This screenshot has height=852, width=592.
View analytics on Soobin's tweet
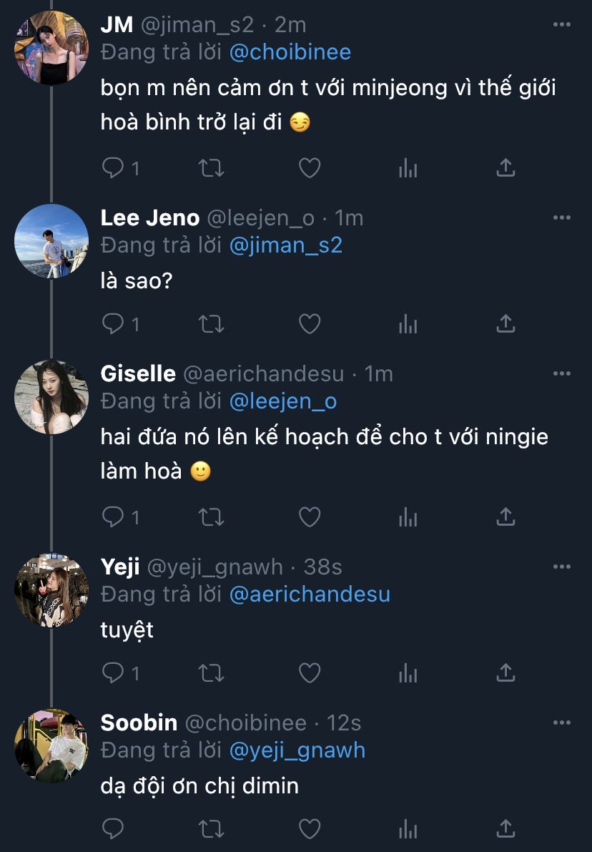coord(408,829)
